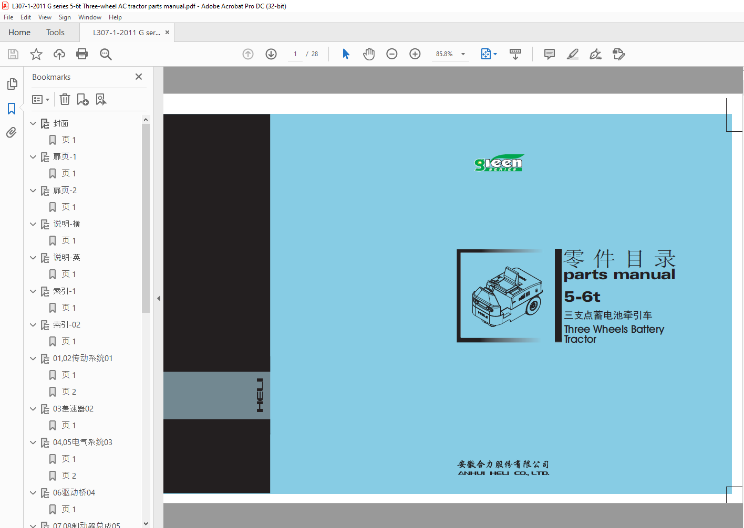The height and width of the screenshot is (528, 744).
Task: Click the 索引-1 bookmark label
Action: pyautogui.click(x=65, y=291)
